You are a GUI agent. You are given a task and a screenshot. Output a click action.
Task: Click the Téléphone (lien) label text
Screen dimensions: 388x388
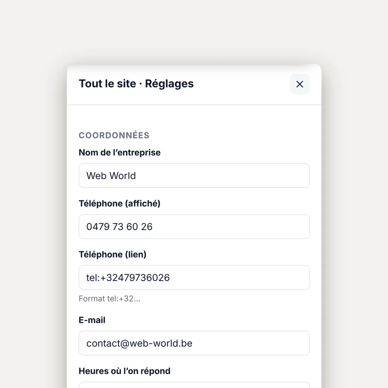[x=113, y=254]
